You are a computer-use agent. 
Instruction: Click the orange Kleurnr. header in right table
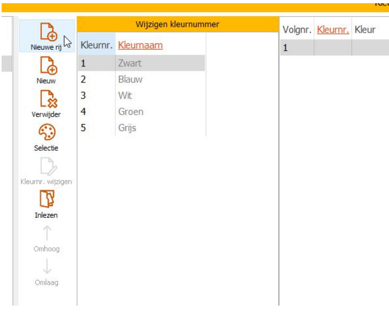[333, 31]
